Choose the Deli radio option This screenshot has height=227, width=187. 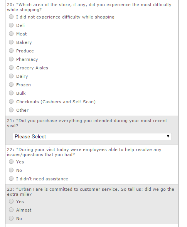11,25
